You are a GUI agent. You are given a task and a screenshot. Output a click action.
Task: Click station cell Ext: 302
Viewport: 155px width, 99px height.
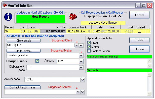point(34,31)
